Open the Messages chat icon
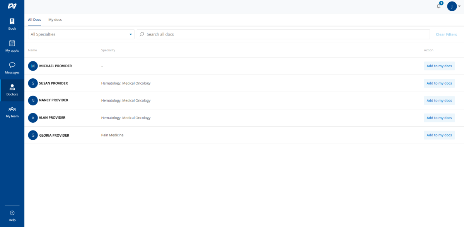The width and height of the screenshot is (464, 227). (12, 65)
